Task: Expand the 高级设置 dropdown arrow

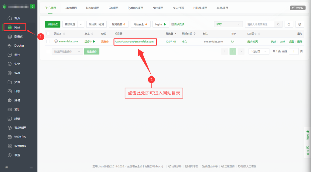Action: [x=81, y=24]
